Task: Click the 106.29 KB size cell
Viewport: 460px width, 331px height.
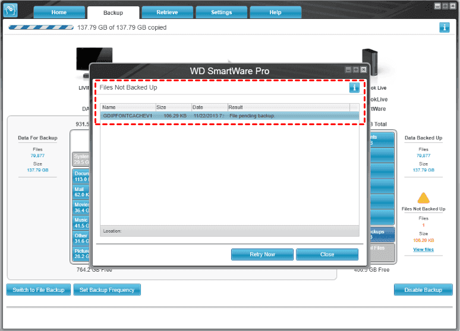Action: click(x=175, y=116)
